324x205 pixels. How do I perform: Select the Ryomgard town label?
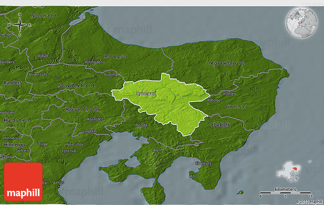[x=146, y=93]
